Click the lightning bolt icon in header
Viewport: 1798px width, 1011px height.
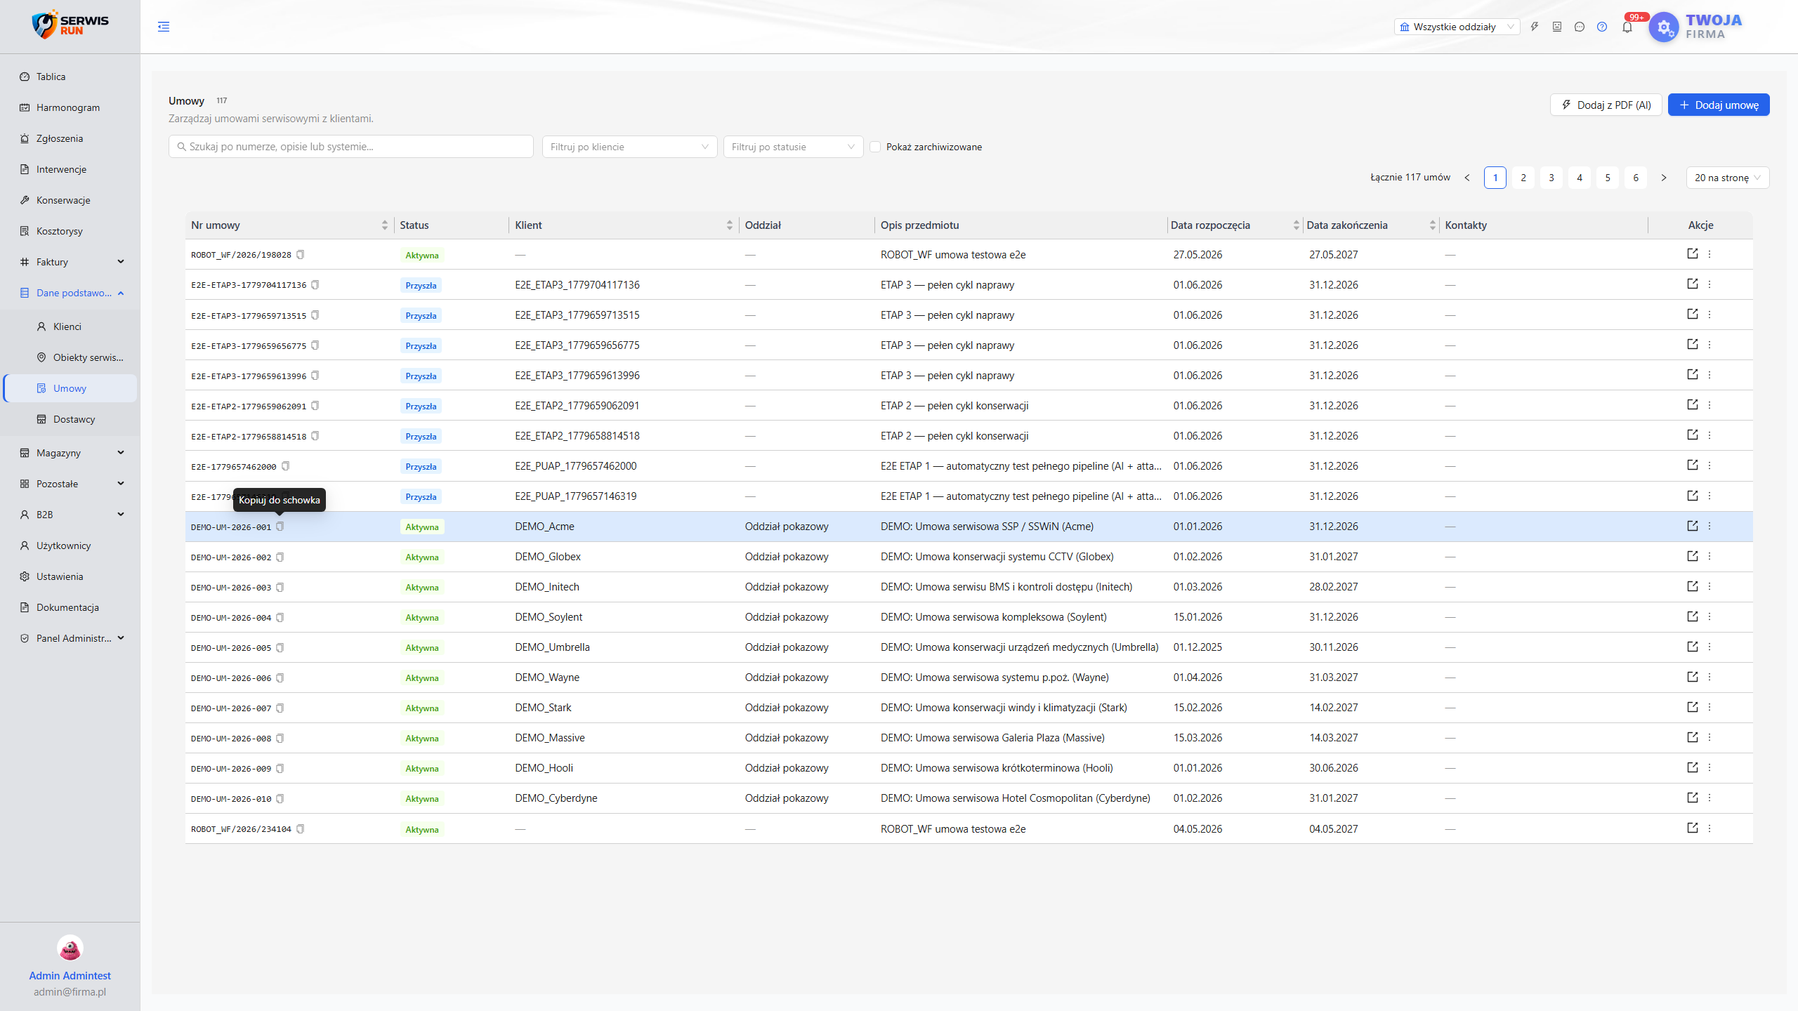point(1535,27)
